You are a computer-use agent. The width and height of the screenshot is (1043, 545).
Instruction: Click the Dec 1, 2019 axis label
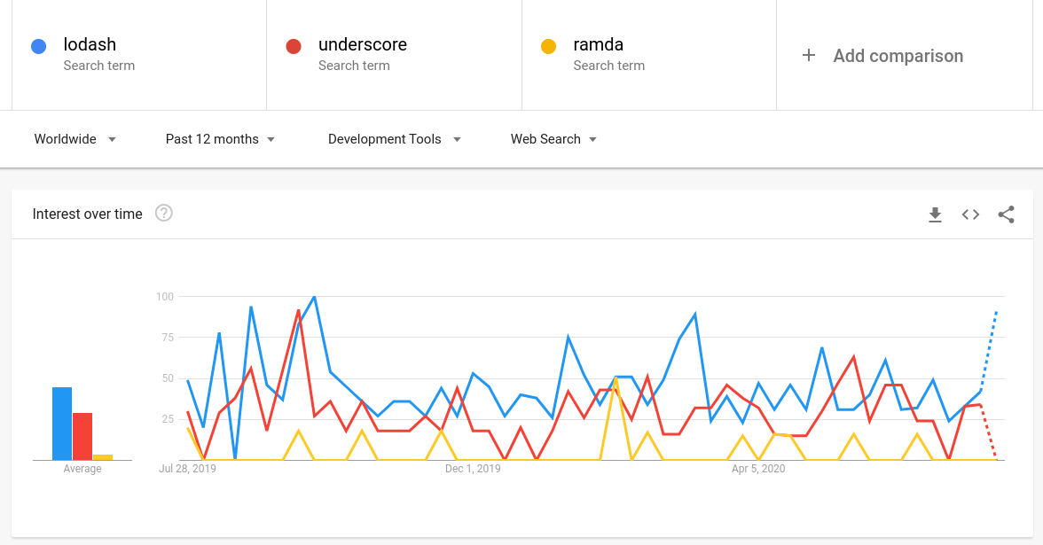(x=473, y=469)
